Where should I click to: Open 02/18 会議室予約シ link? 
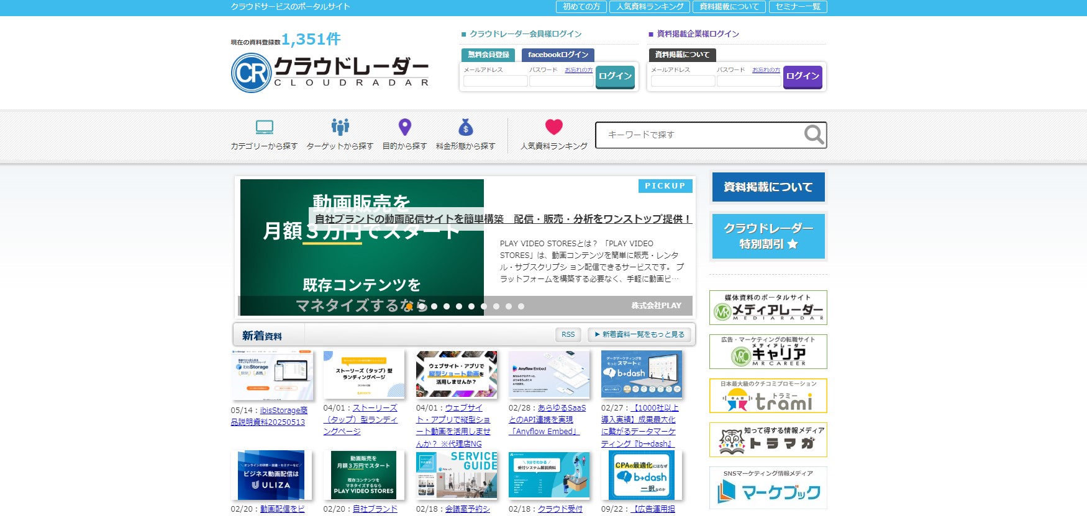click(x=468, y=509)
